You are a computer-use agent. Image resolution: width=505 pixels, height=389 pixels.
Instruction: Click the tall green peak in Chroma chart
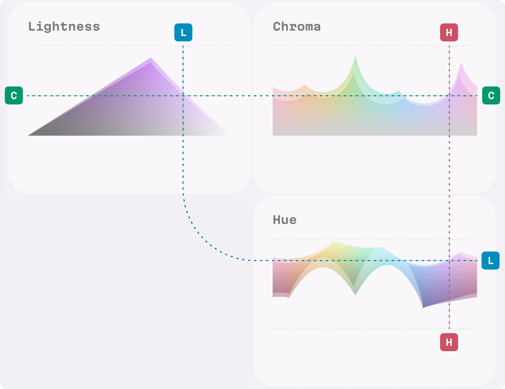tap(355, 59)
